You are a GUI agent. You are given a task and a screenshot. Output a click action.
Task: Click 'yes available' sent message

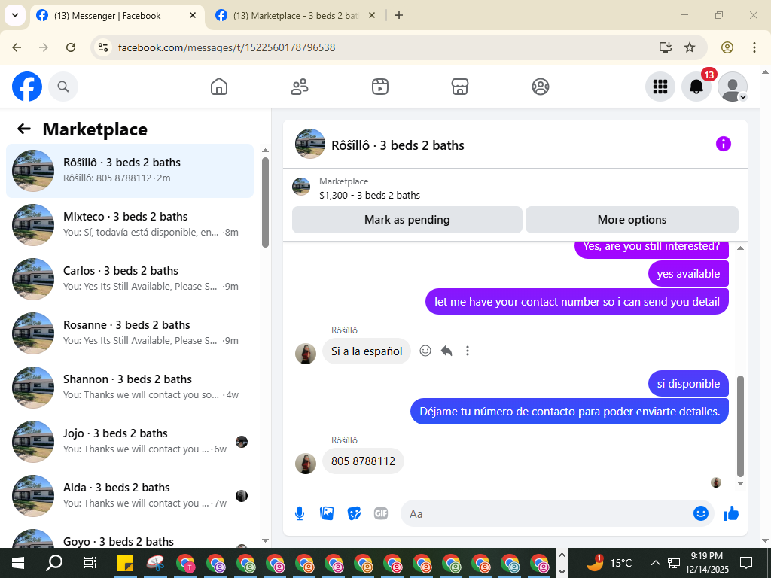688,274
